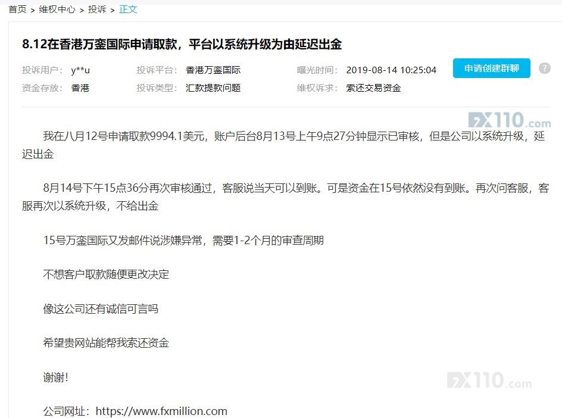
Task: Click the 投诉用户 field label
Action: coord(42,70)
